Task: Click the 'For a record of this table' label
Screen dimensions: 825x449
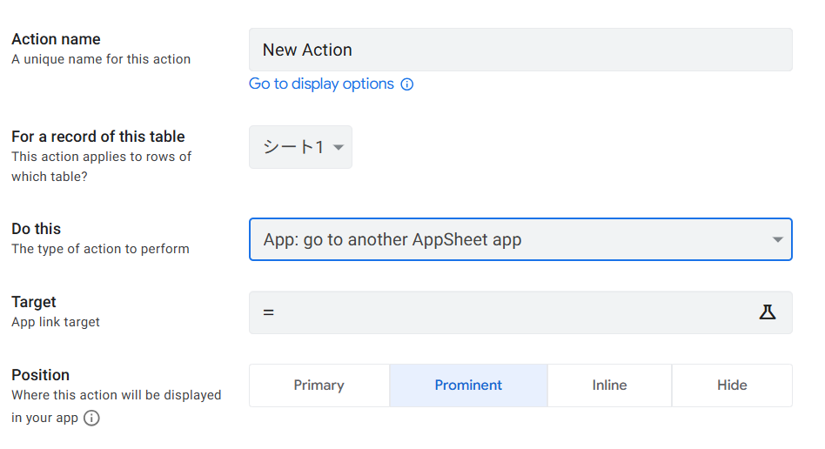Action: [x=97, y=137]
